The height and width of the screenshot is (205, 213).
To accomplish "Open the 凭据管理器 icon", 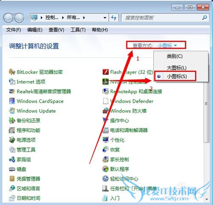I will tap(12, 179).
